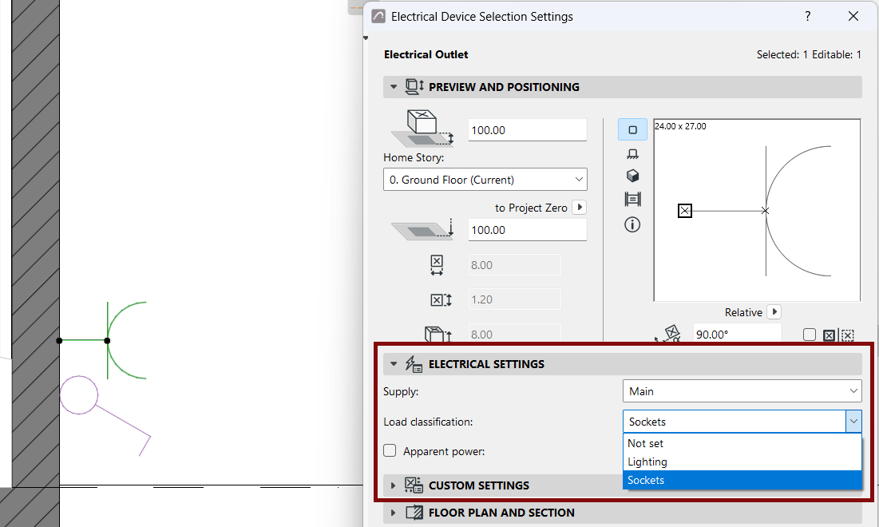Collapse the Electrical Settings panel
Viewport: 879px width, 527px height.
[394, 364]
